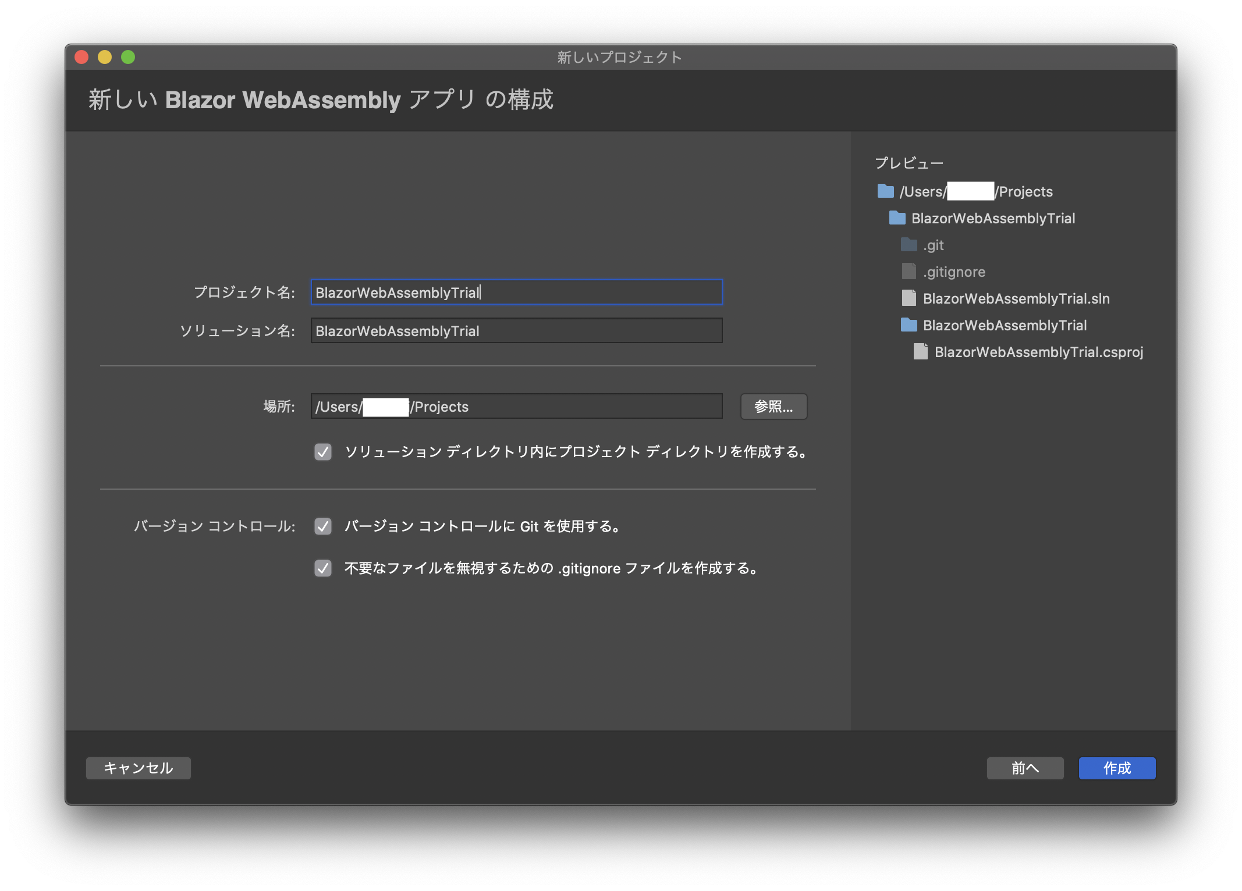Go back using the 前へ button

pos(1024,768)
